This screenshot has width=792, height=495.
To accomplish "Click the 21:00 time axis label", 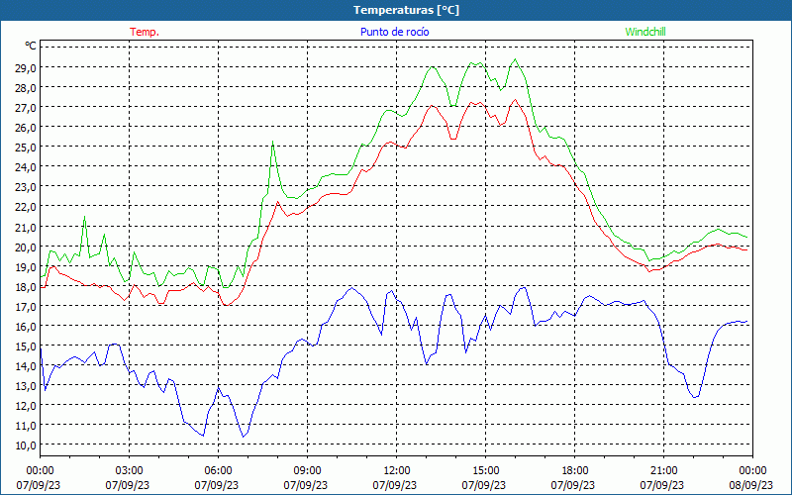I will click(x=663, y=471).
